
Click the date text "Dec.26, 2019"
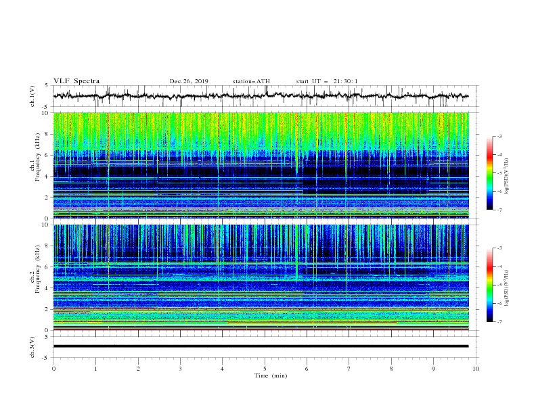[189, 81]
